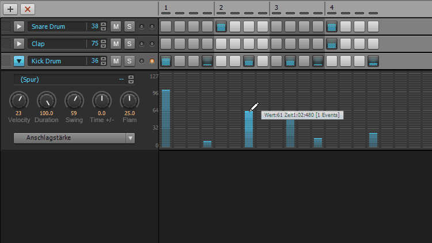Toggle second small dot on Snare Drum lane
432x243 pixels.
[x=152, y=26]
